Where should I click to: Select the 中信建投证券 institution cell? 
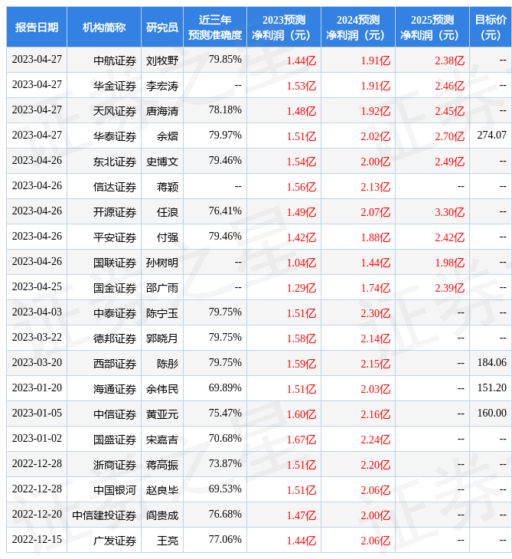pos(104,516)
